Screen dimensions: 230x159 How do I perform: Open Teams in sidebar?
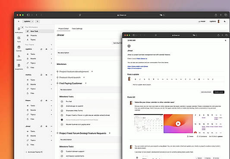(x=39, y=40)
